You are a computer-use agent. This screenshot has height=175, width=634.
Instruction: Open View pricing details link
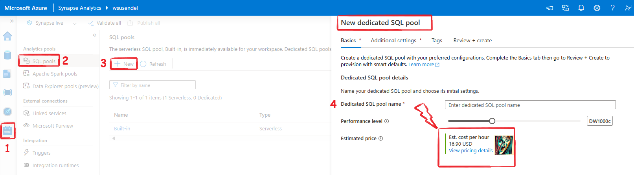point(471,151)
